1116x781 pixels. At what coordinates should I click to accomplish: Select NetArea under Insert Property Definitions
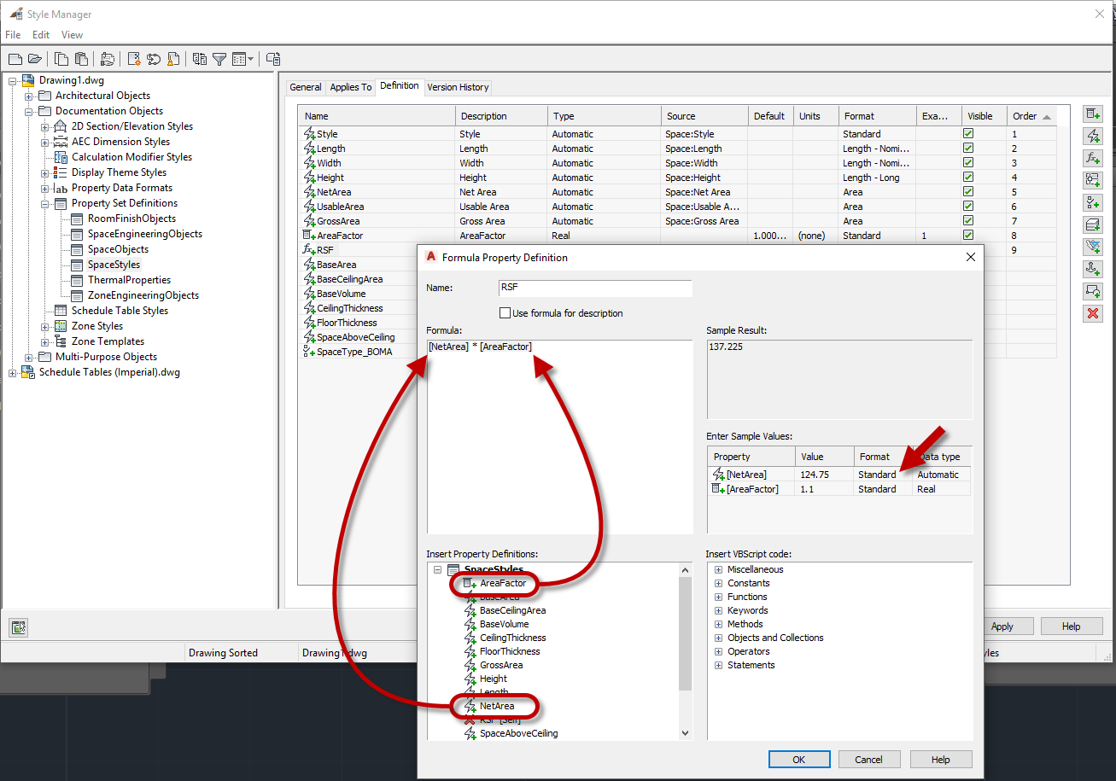click(x=497, y=706)
